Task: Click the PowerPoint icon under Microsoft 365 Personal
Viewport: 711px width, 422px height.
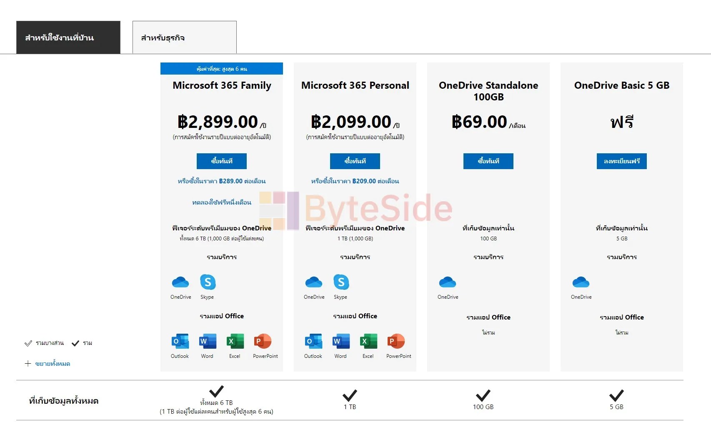Action: tap(398, 342)
